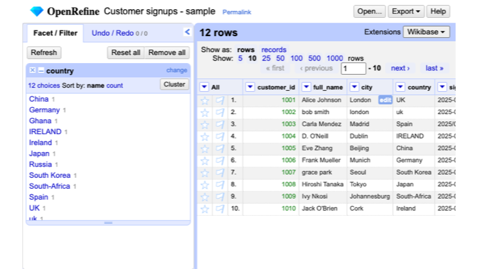Minimize the country facet panel

(41, 70)
